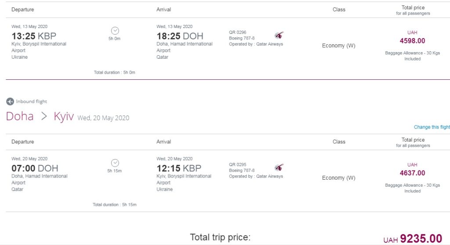Select the outbound price 4598.00
Viewport: 450px width, 245px height.
[x=412, y=41]
